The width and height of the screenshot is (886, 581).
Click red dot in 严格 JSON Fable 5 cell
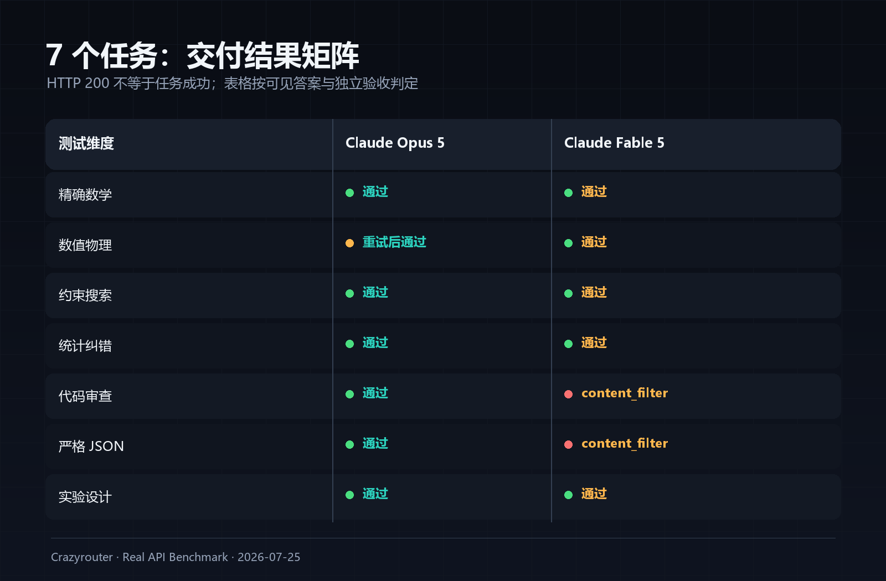pos(568,444)
